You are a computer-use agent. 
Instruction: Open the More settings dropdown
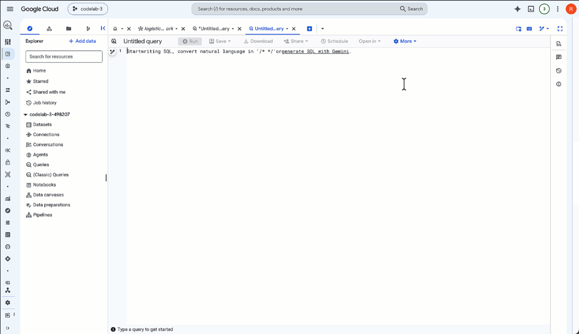pyautogui.click(x=405, y=41)
